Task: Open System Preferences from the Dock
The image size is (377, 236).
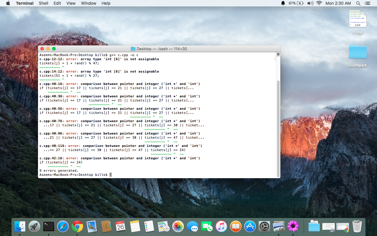Action: 264,227
